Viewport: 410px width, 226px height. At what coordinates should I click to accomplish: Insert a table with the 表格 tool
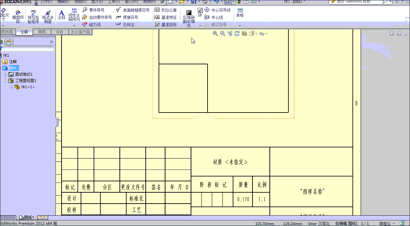tap(240, 13)
